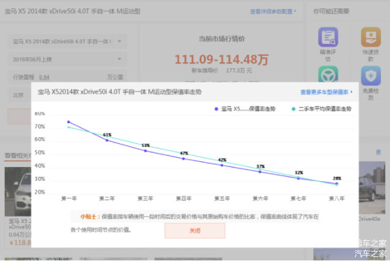The image size is (390, 261).
Task: Select the 53% third-year data point
Action: pyautogui.click(x=145, y=151)
